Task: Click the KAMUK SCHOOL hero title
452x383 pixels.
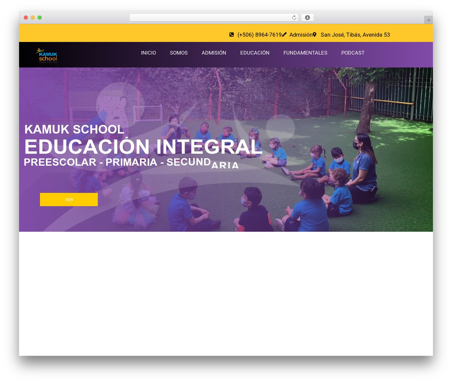Action: [x=74, y=129]
